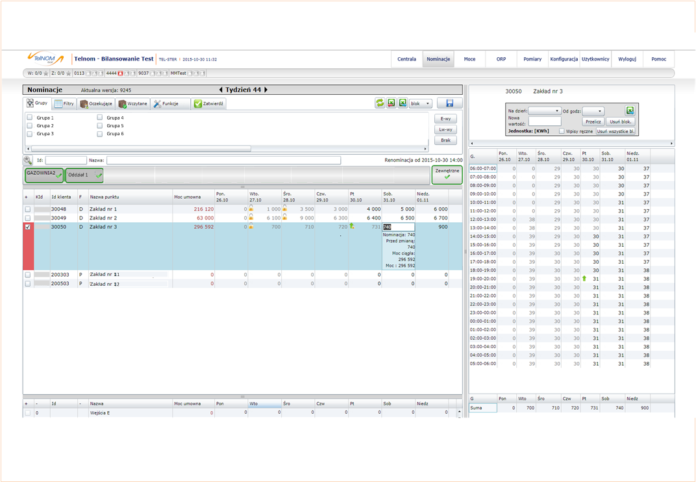696x482 pixels.
Task: Open the Od godz hour dropdown
Action: click(593, 110)
